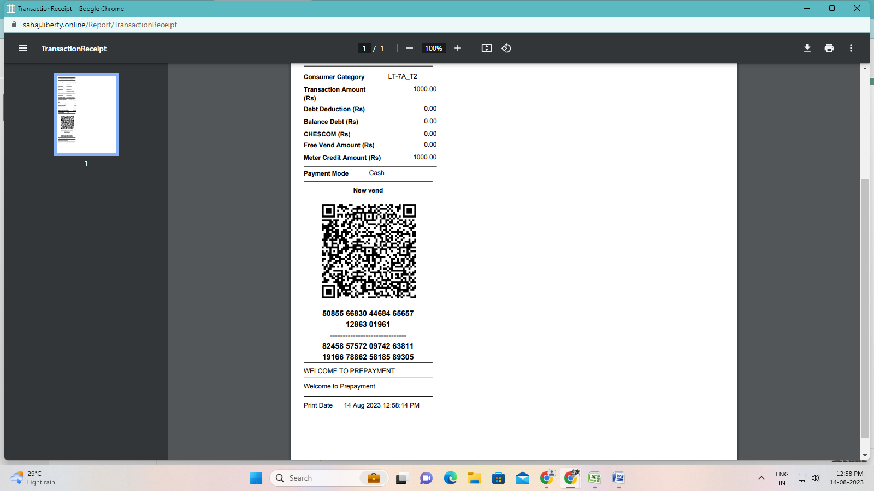Click the 'Debt Deduction (Rs)' label

(x=334, y=109)
